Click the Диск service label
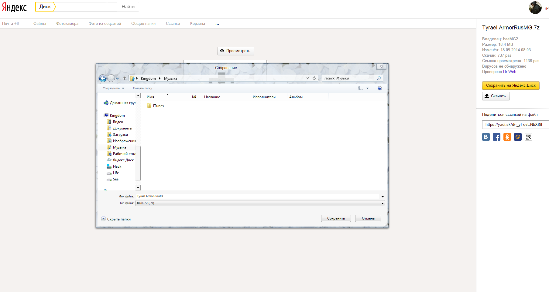 [x=45, y=7]
